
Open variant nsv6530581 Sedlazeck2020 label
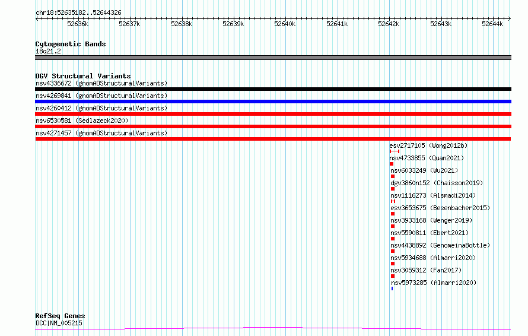pyautogui.click(x=82, y=121)
